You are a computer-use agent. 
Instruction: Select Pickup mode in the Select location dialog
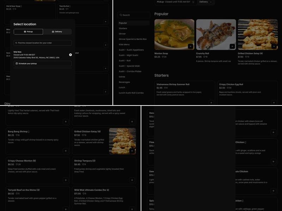tap(29, 31)
